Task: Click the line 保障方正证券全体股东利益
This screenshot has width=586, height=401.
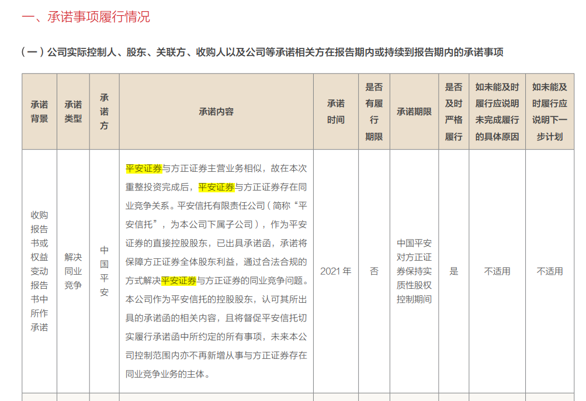Action: (216, 262)
